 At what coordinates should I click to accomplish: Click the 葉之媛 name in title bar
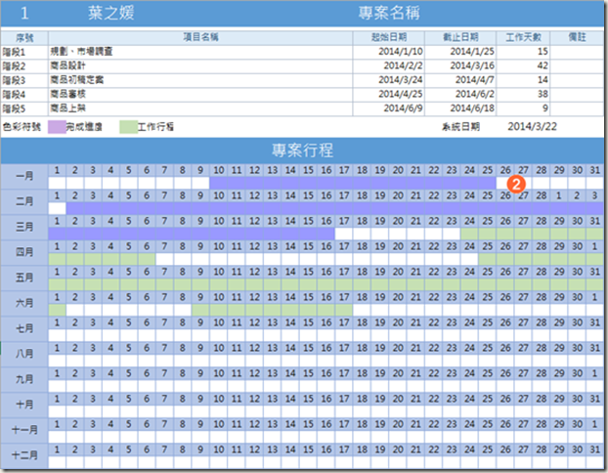click(110, 13)
